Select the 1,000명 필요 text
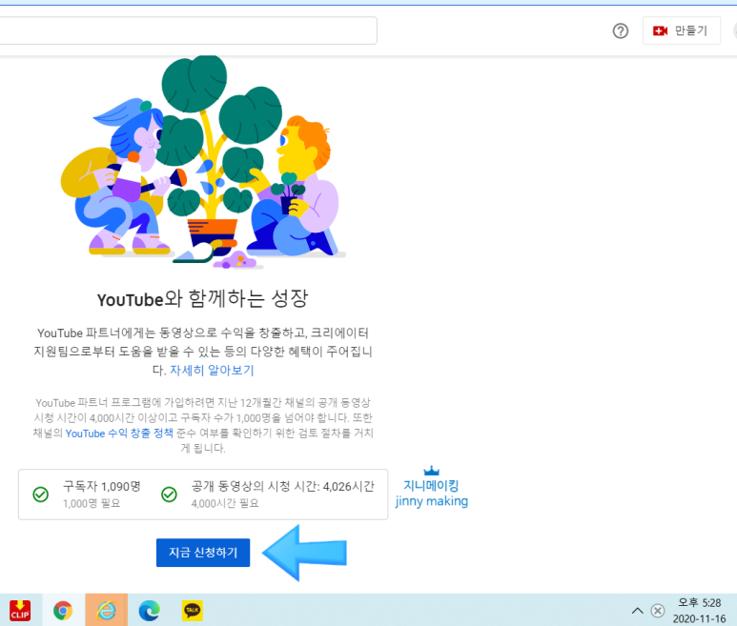This screenshot has height=626, width=737. [92, 503]
